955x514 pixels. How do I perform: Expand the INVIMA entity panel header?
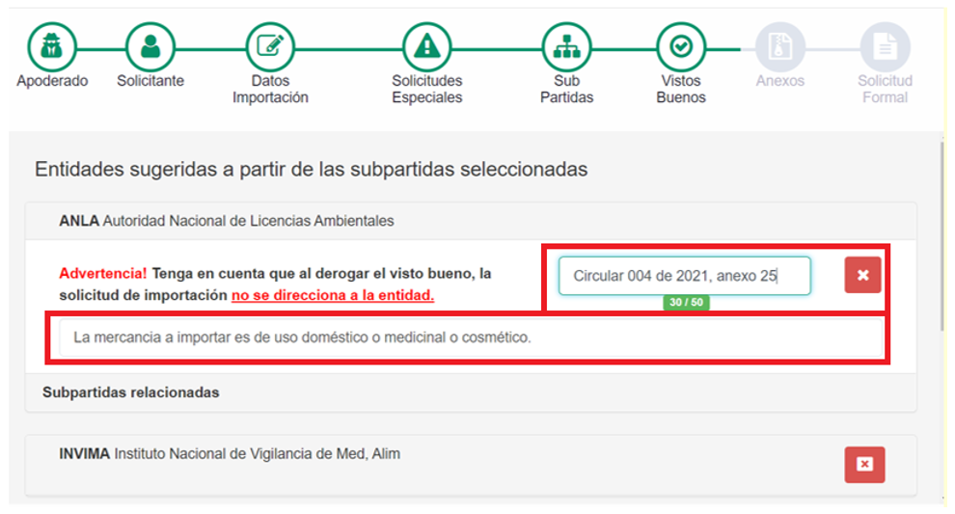[230, 453]
